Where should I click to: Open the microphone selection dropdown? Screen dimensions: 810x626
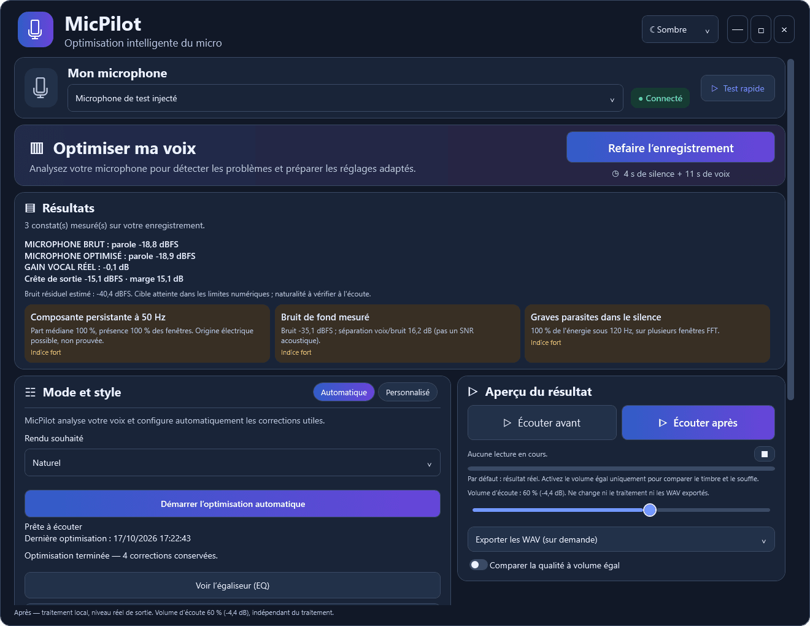coord(345,98)
